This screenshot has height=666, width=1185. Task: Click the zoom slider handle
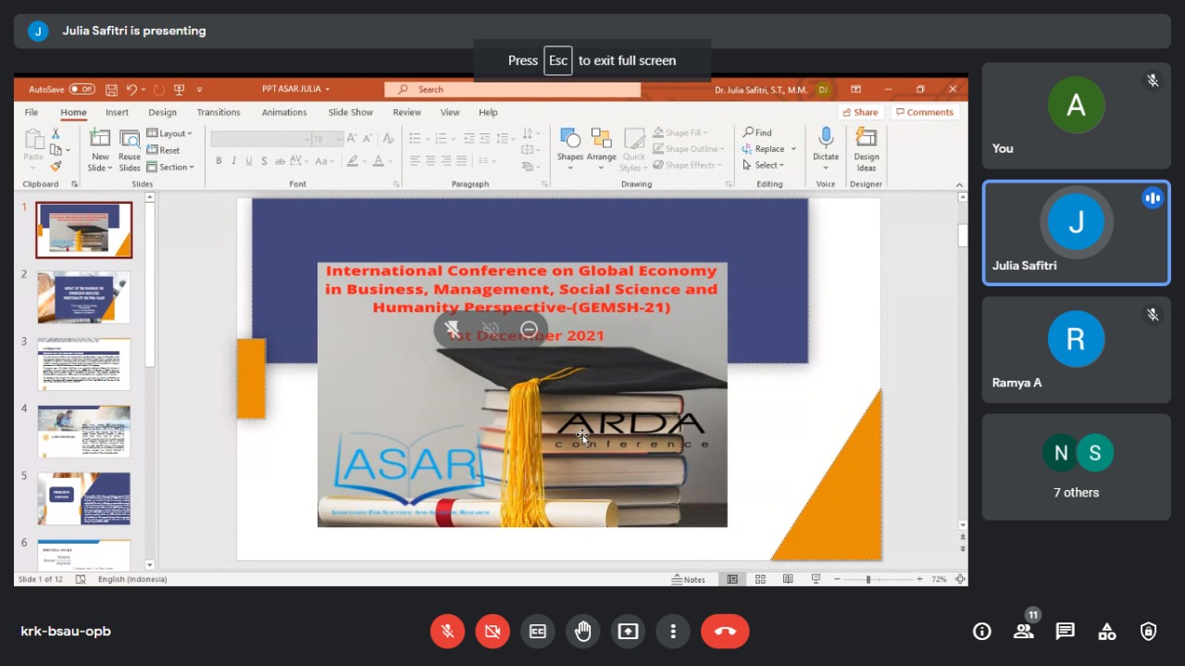coord(868,580)
